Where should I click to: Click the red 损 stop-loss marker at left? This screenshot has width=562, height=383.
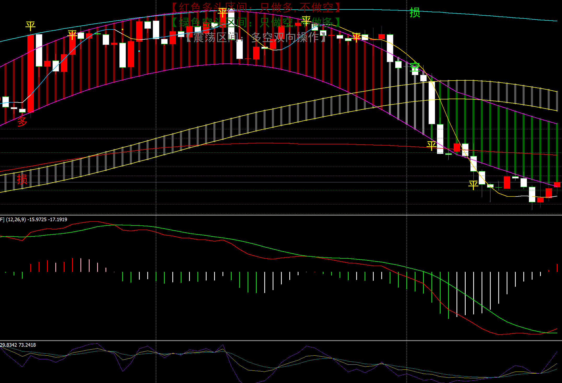tap(22, 179)
